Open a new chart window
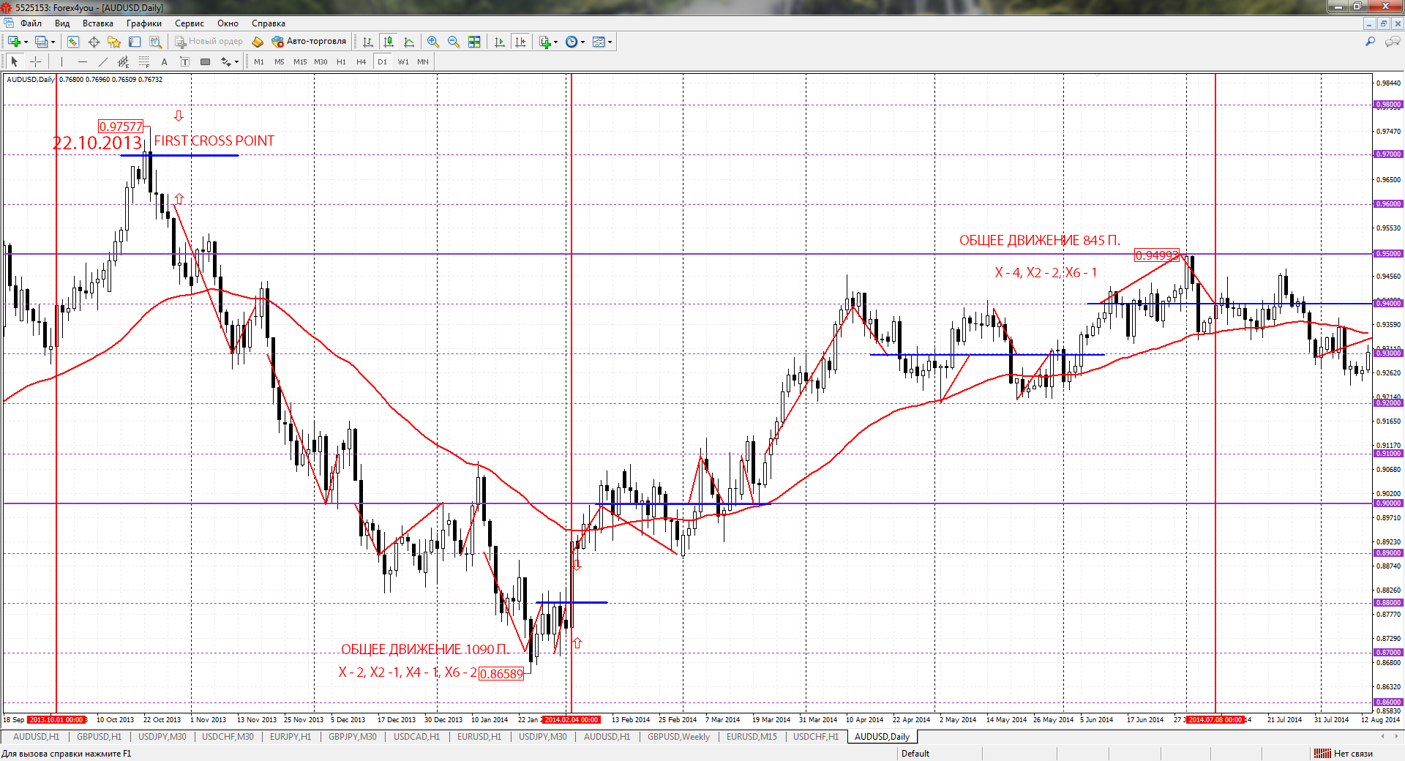 point(14,42)
